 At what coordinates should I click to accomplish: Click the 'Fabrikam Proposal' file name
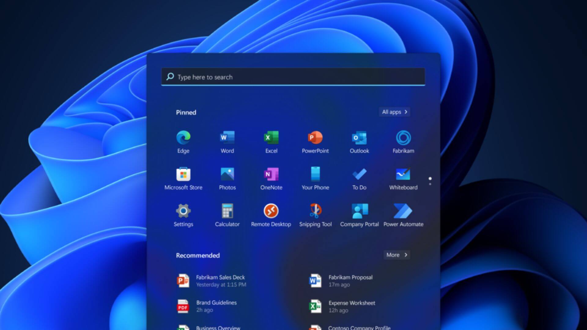tap(350, 277)
